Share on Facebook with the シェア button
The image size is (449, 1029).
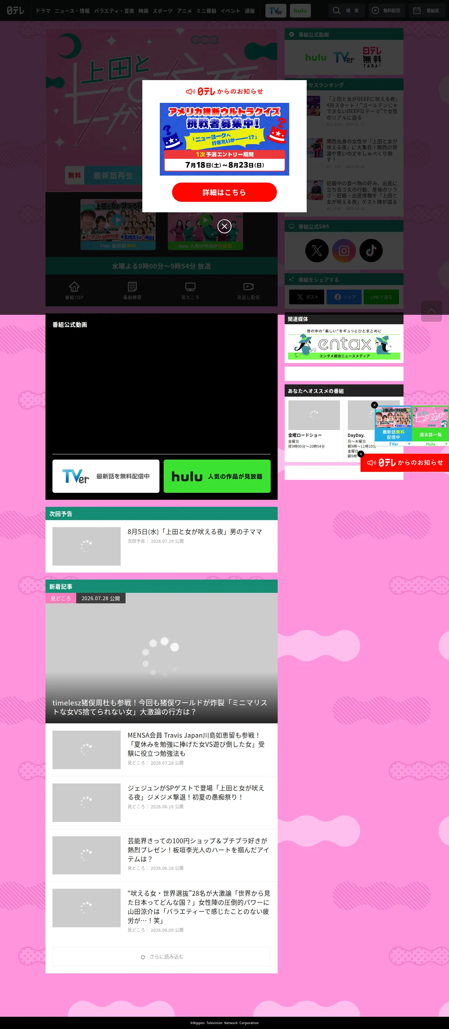[x=344, y=297]
